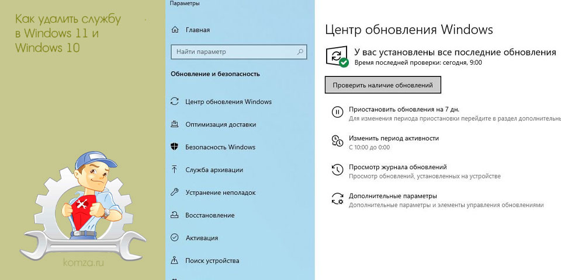This screenshot has height=280, width=561.
Task: Open Активация section
Action: pos(202,238)
